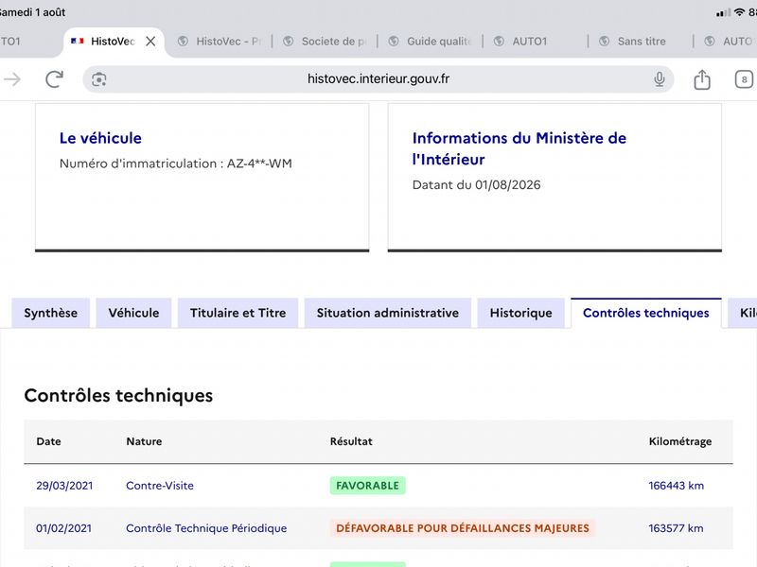Screen dimensions: 757x567
Task: Switch to the Societe de p browser tab
Action: [x=325, y=42]
